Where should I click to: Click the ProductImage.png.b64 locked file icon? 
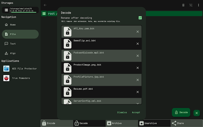point(67,68)
